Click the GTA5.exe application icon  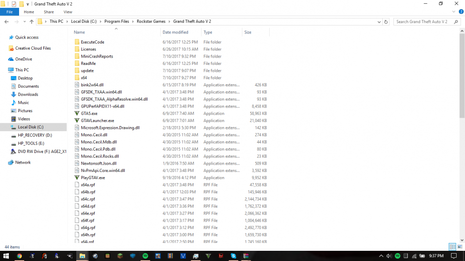coord(77,114)
